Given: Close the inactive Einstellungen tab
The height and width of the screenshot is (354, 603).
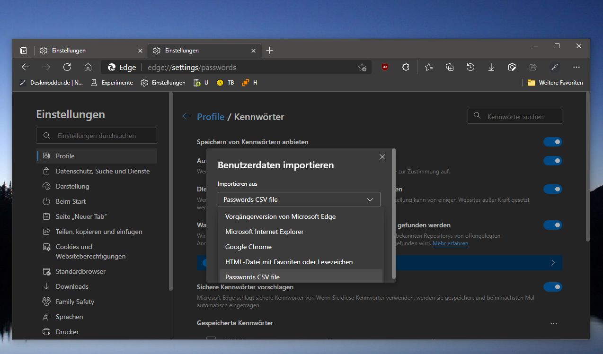Looking at the screenshot, I should pyautogui.click(x=140, y=51).
